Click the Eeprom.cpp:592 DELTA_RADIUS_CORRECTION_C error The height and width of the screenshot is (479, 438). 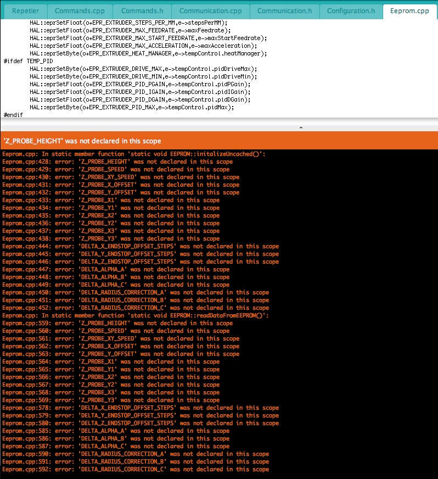click(135, 470)
